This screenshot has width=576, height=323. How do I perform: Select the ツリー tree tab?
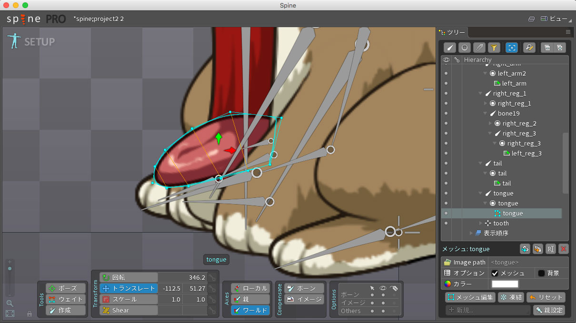click(452, 32)
